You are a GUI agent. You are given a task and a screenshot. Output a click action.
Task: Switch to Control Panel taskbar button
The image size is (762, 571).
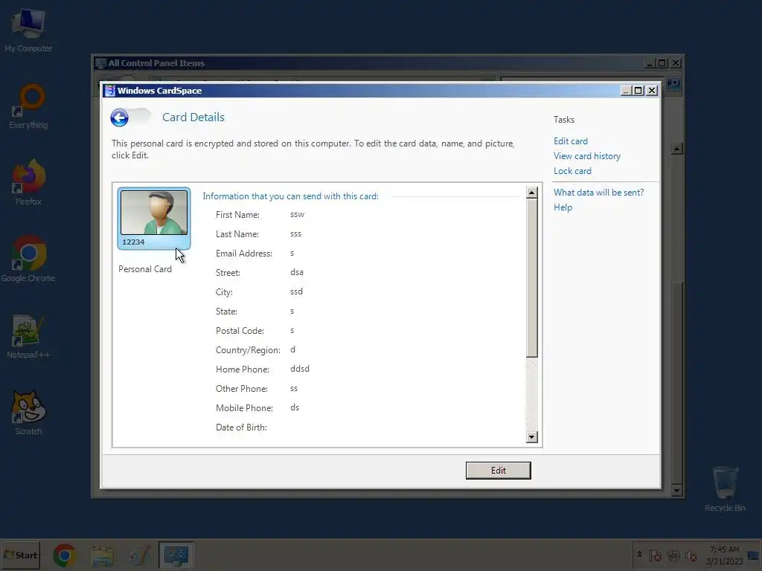pos(176,555)
